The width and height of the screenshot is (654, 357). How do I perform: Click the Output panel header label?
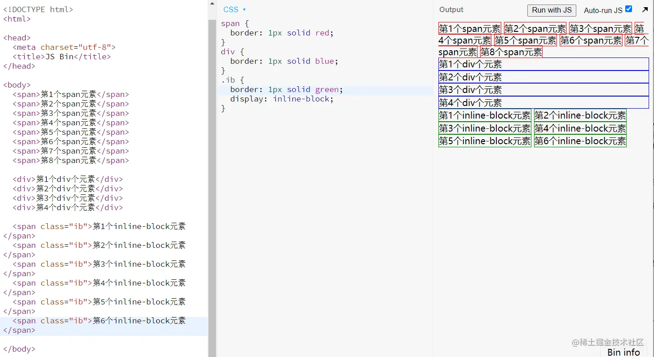451,10
